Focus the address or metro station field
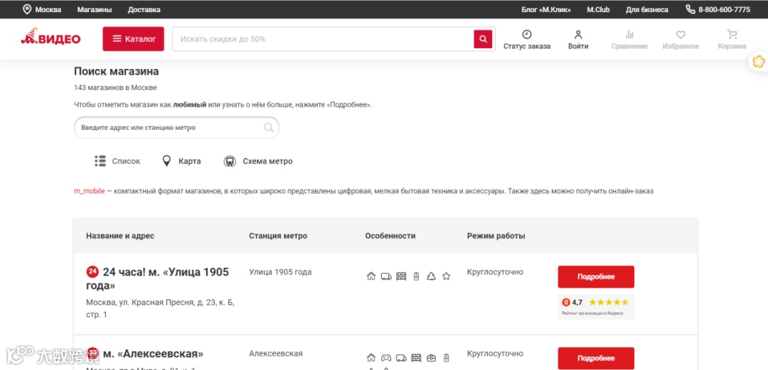This screenshot has height=370, width=768. click(x=176, y=128)
